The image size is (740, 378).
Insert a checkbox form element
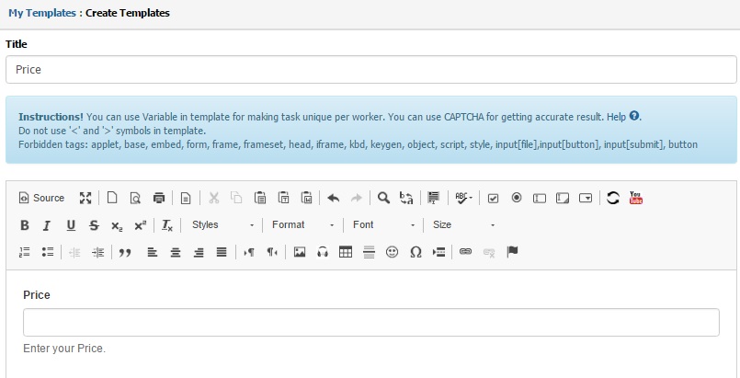493,198
